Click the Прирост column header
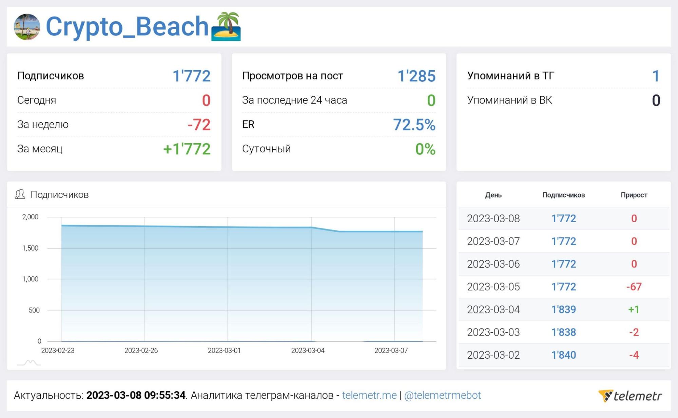The image size is (678, 418). (x=634, y=195)
